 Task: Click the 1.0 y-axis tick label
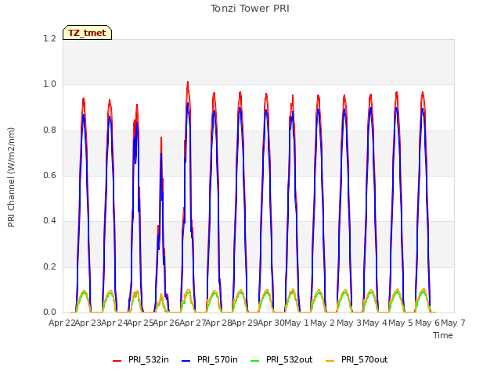[x=49, y=84]
